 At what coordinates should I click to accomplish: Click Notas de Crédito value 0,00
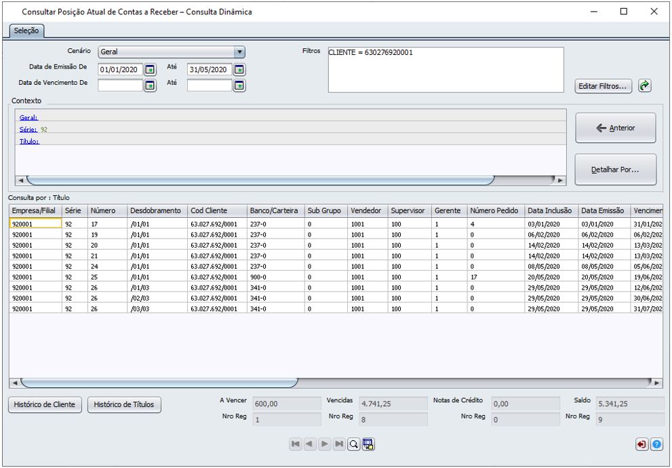click(x=526, y=404)
